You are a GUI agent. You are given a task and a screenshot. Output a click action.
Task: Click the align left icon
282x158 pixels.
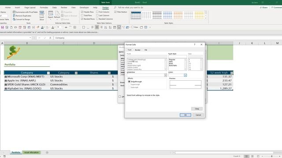tap(93, 27)
